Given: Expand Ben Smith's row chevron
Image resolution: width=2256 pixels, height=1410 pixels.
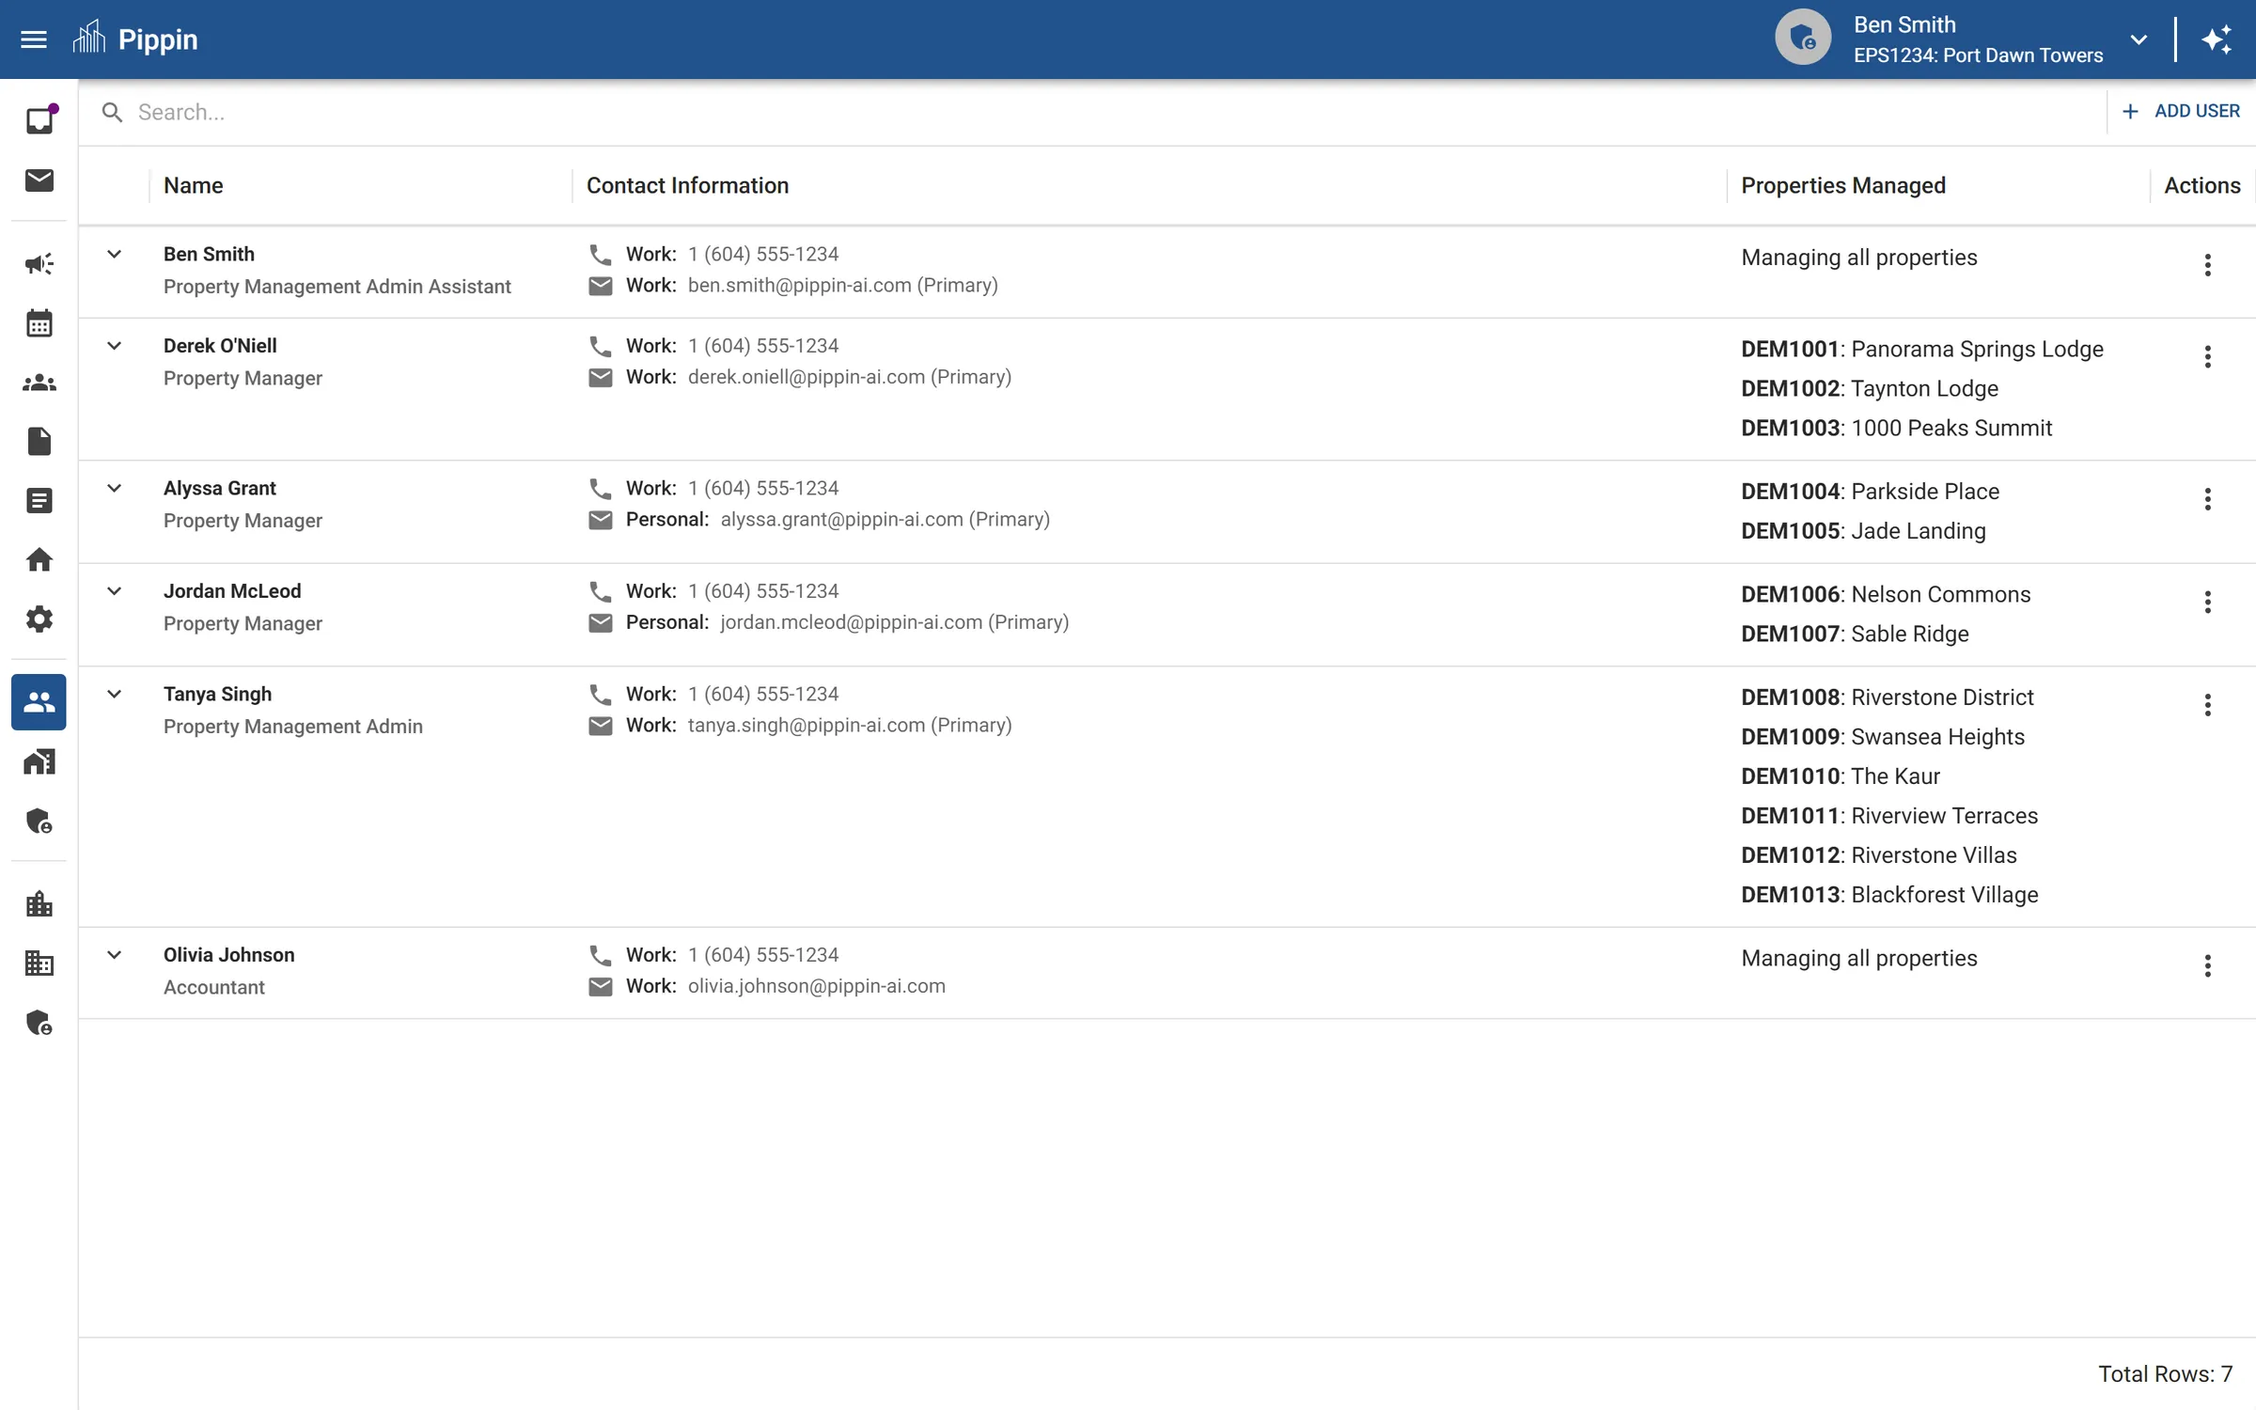Looking at the screenshot, I should pos(115,254).
